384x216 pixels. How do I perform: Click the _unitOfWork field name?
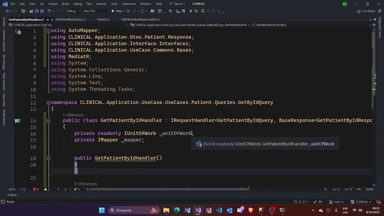point(176,133)
